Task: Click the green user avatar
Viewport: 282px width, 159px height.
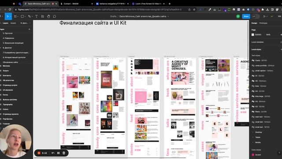Action: (x=238, y=16)
